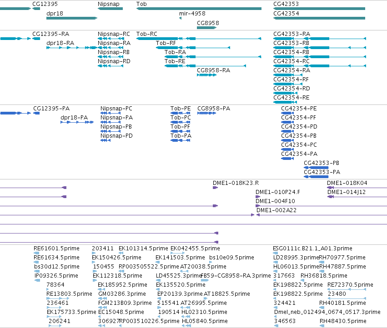
Task: Click the CG12395 gene label
Action: pyautogui.click(x=45, y=4)
